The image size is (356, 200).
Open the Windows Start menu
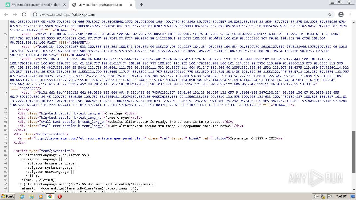(8, 196)
